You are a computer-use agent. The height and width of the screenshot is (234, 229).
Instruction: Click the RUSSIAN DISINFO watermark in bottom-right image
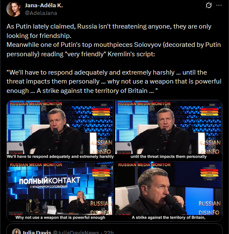coord(209,208)
